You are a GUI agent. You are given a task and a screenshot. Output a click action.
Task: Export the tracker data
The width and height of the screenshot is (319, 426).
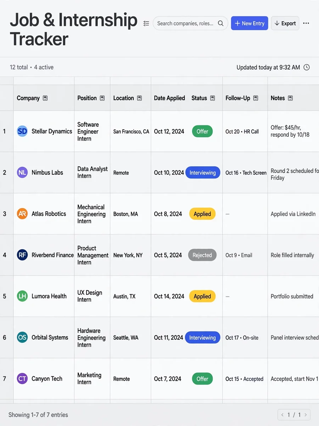point(285,23)
